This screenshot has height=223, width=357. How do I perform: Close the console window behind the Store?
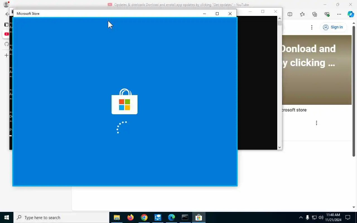point(276,11)
